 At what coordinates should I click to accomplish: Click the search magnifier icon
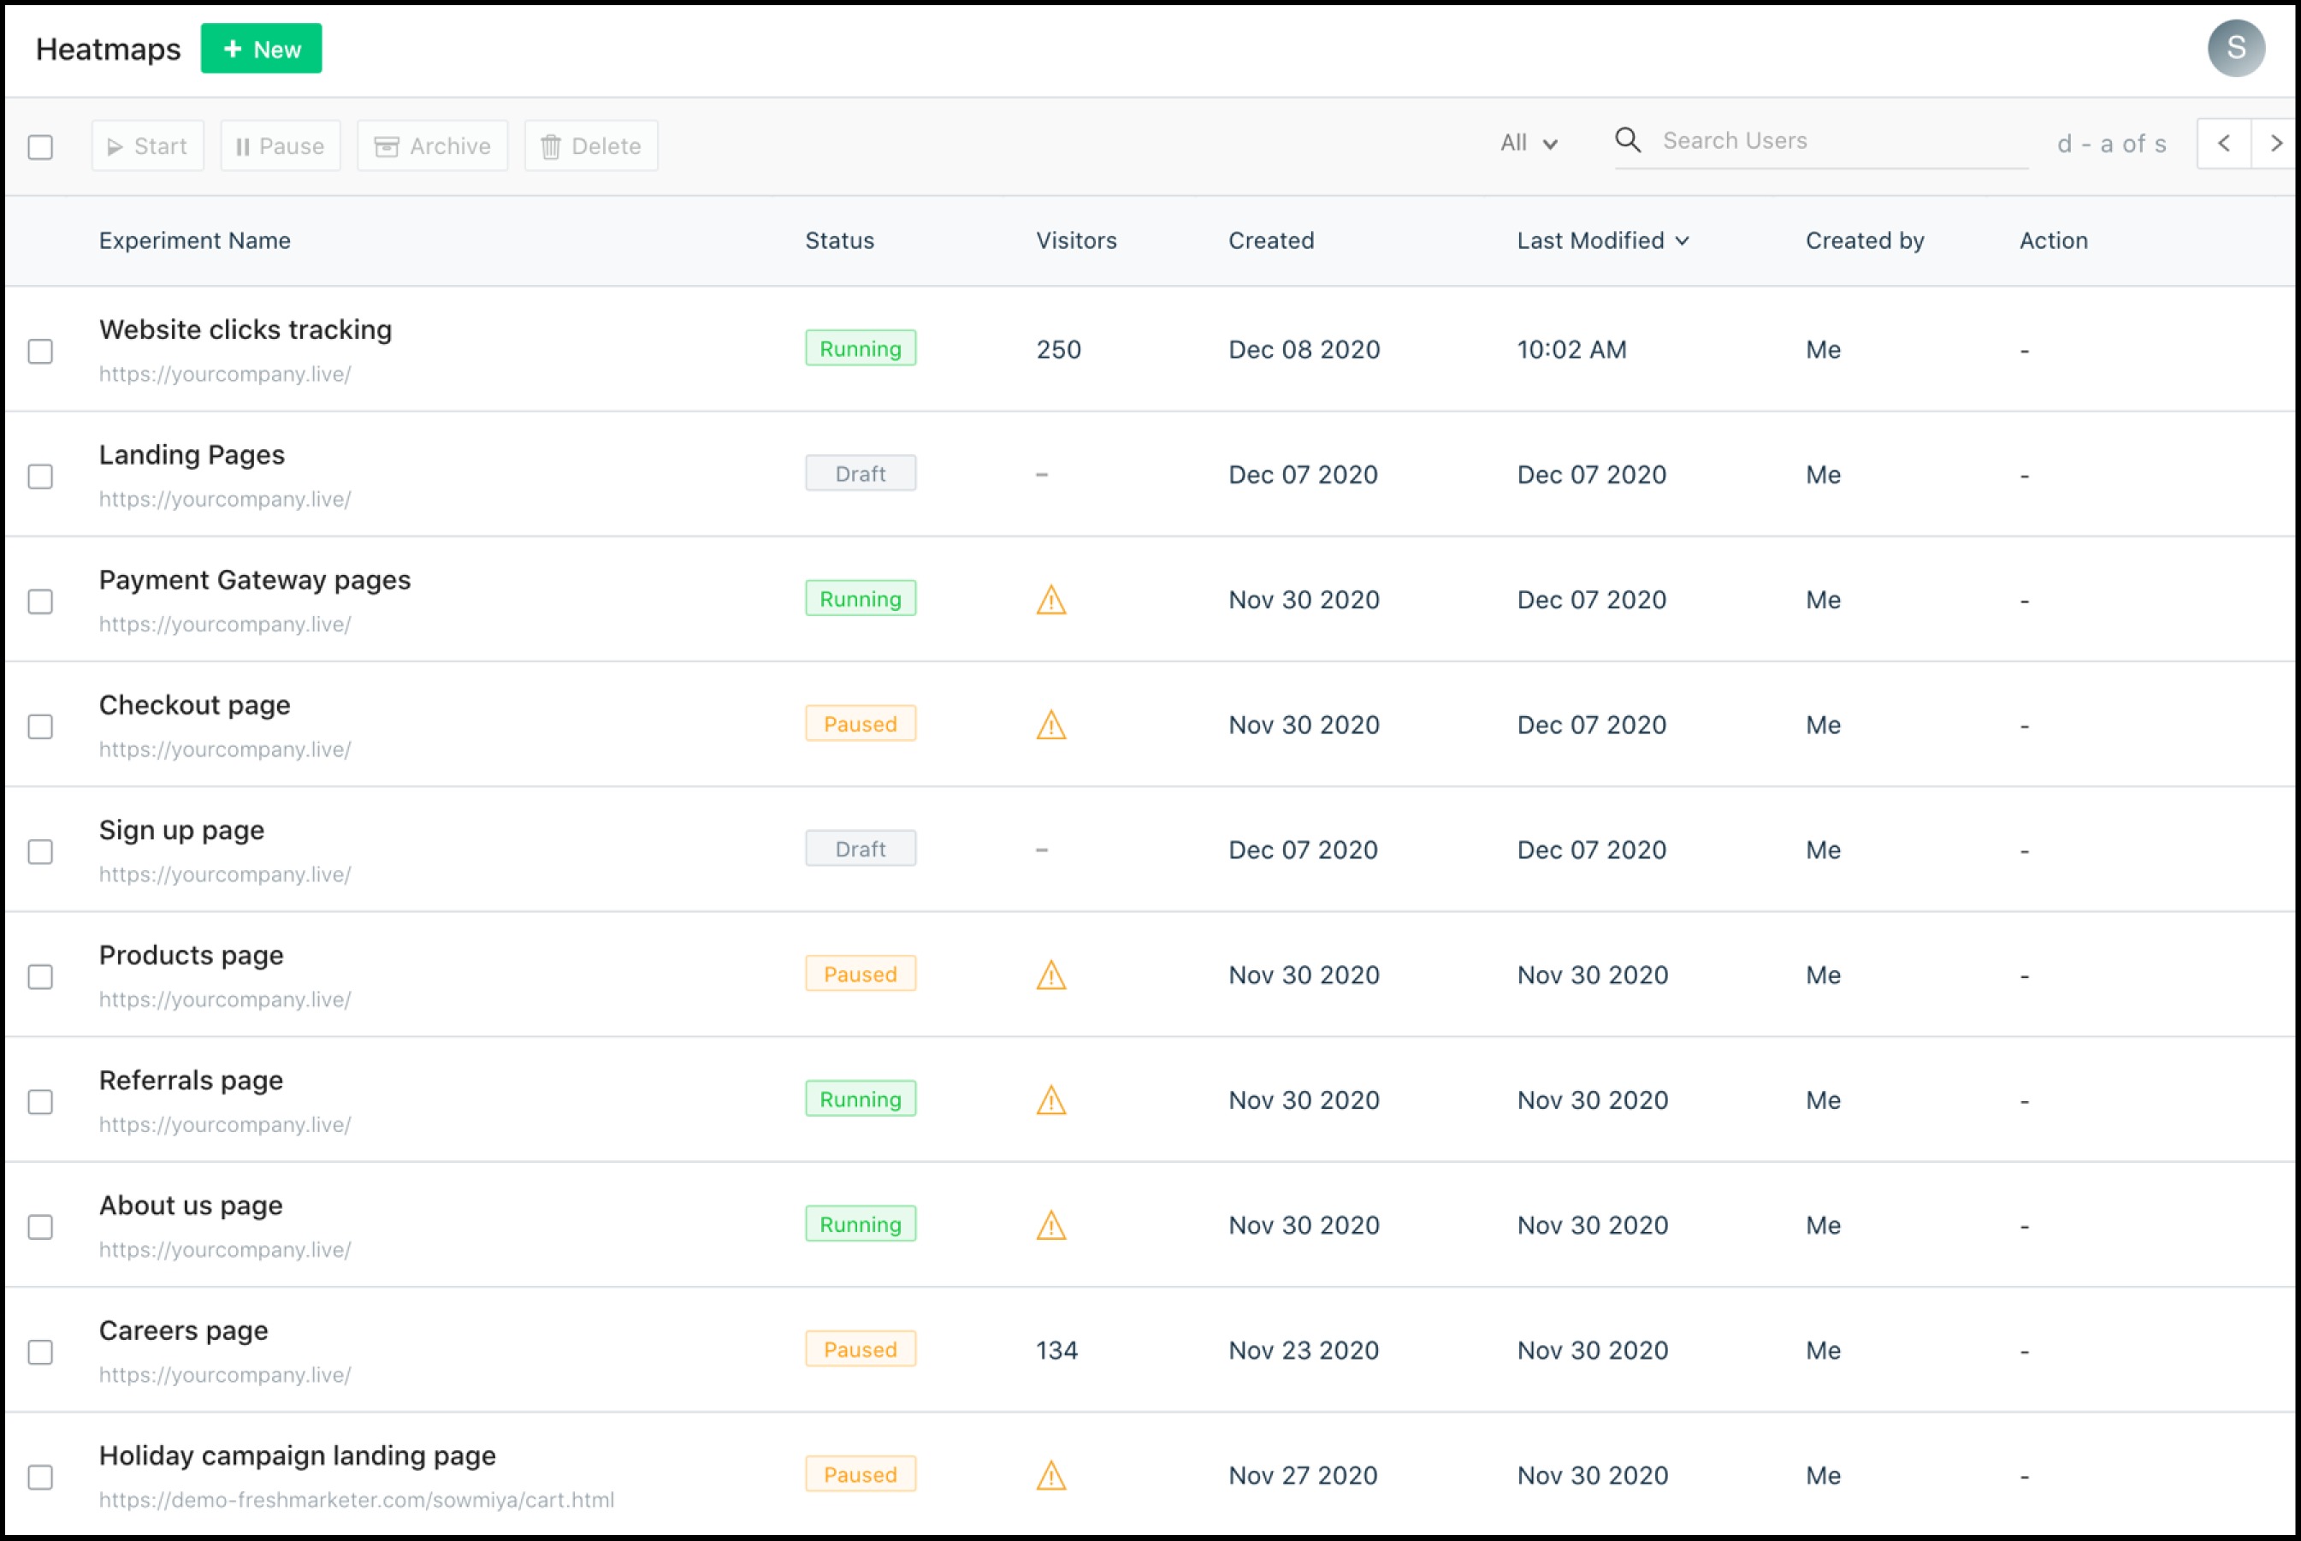pyautogui.click(x=1627, y=140)
